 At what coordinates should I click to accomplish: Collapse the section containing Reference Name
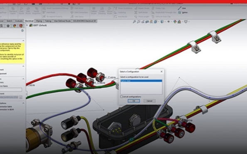click(23, 79)
